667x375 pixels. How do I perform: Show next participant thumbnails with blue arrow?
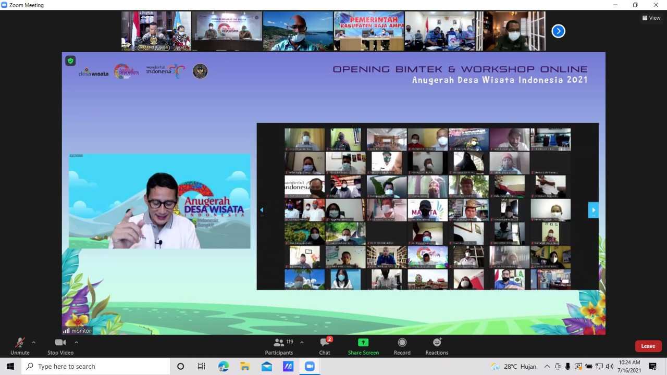click(558, 31)
